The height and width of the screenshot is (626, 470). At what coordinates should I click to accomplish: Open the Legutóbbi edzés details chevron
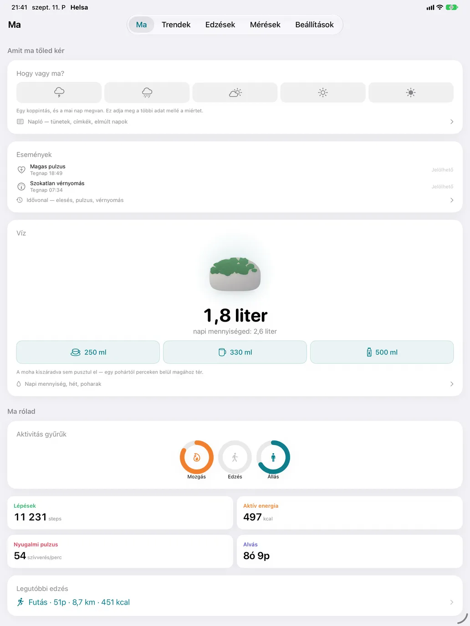point(452,602)
